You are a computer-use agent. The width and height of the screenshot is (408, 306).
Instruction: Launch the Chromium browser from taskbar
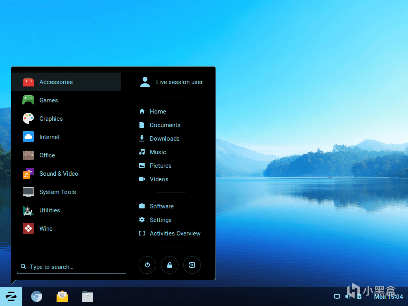click(x=37, y=296)
